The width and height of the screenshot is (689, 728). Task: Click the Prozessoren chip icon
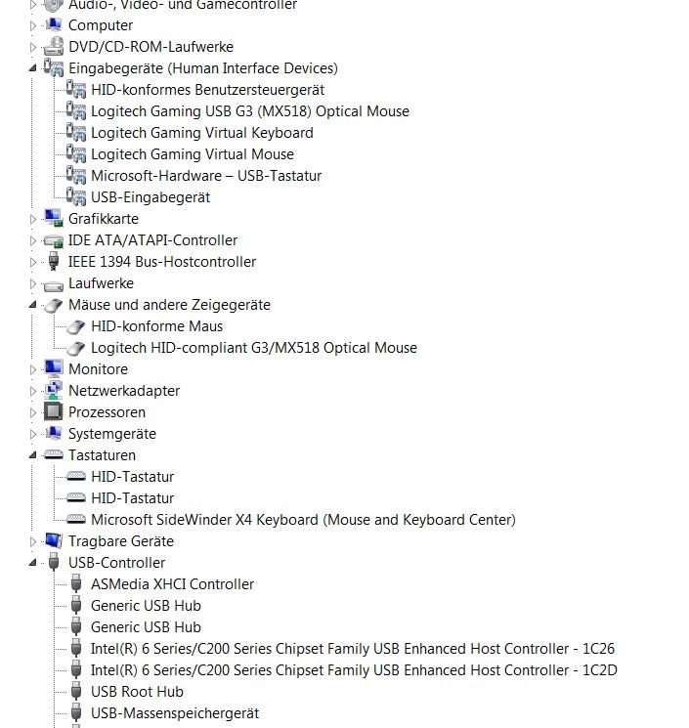point(54,411)
